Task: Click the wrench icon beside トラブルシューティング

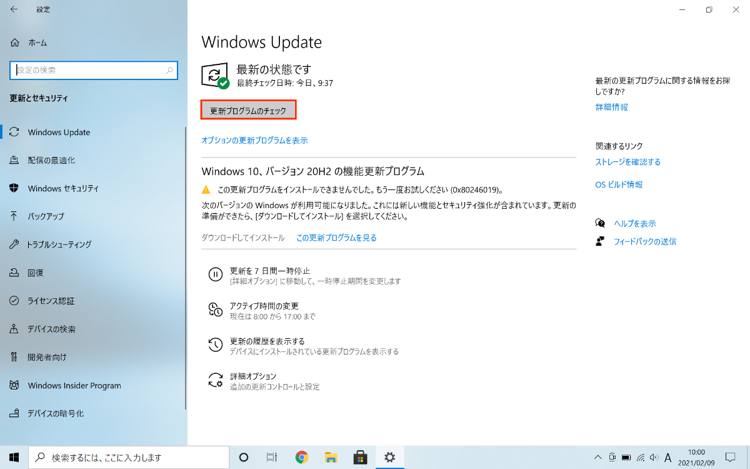Action: [14, 245]
